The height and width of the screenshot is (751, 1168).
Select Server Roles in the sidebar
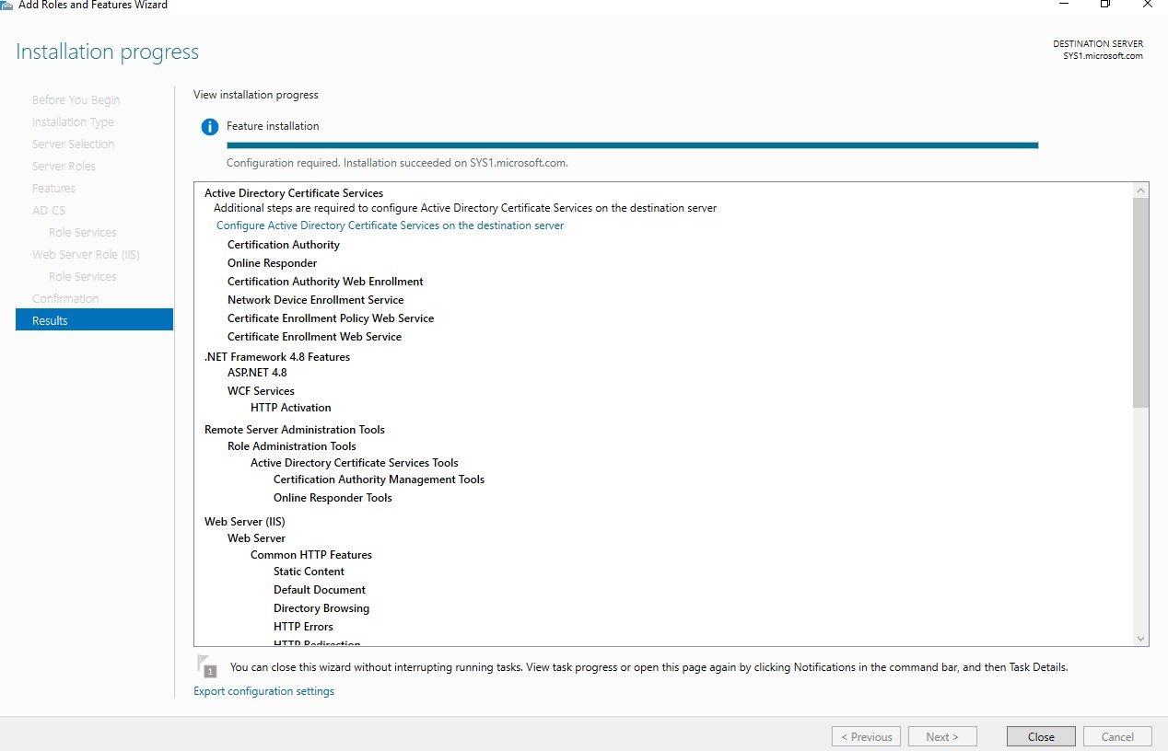pos(64,166)
